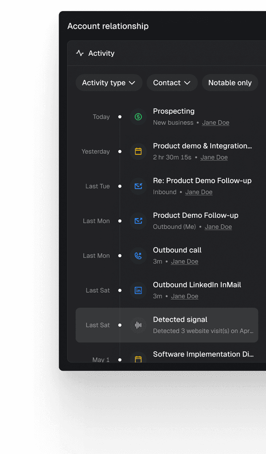Click the Detected signal waveform icon
Image resolution: width=266 pixels, height=454 pixels.
(138, 325)
